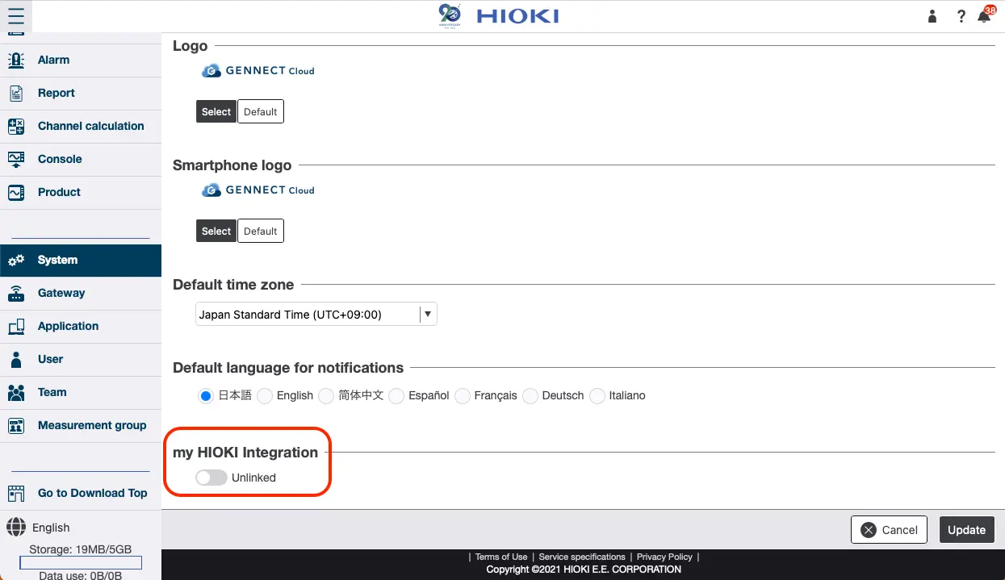The height and width of the screenshot is (580, 1005).
Task: Click Select button under Logo
Action: [x=216, y=112]
